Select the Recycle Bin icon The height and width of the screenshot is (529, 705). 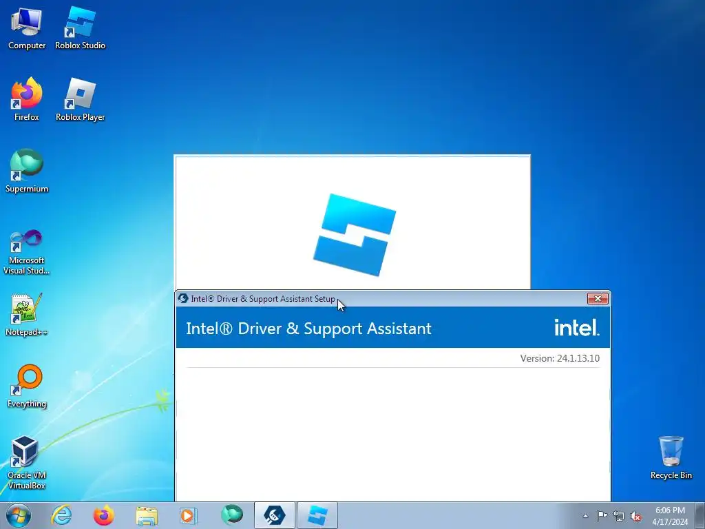(x=671, y=457)
